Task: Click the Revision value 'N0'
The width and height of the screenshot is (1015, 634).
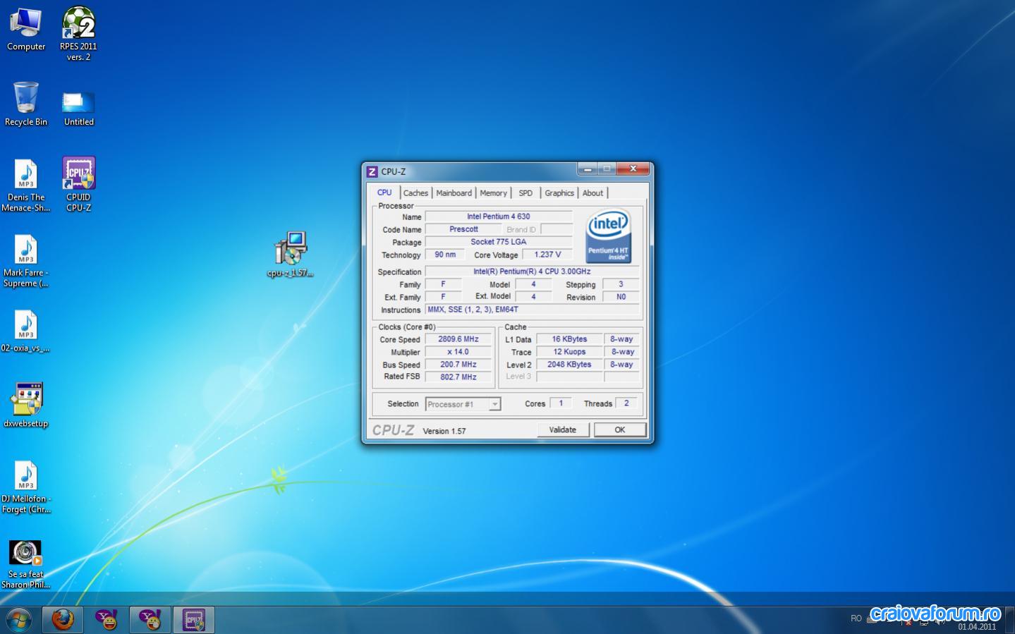Action: 621,297
